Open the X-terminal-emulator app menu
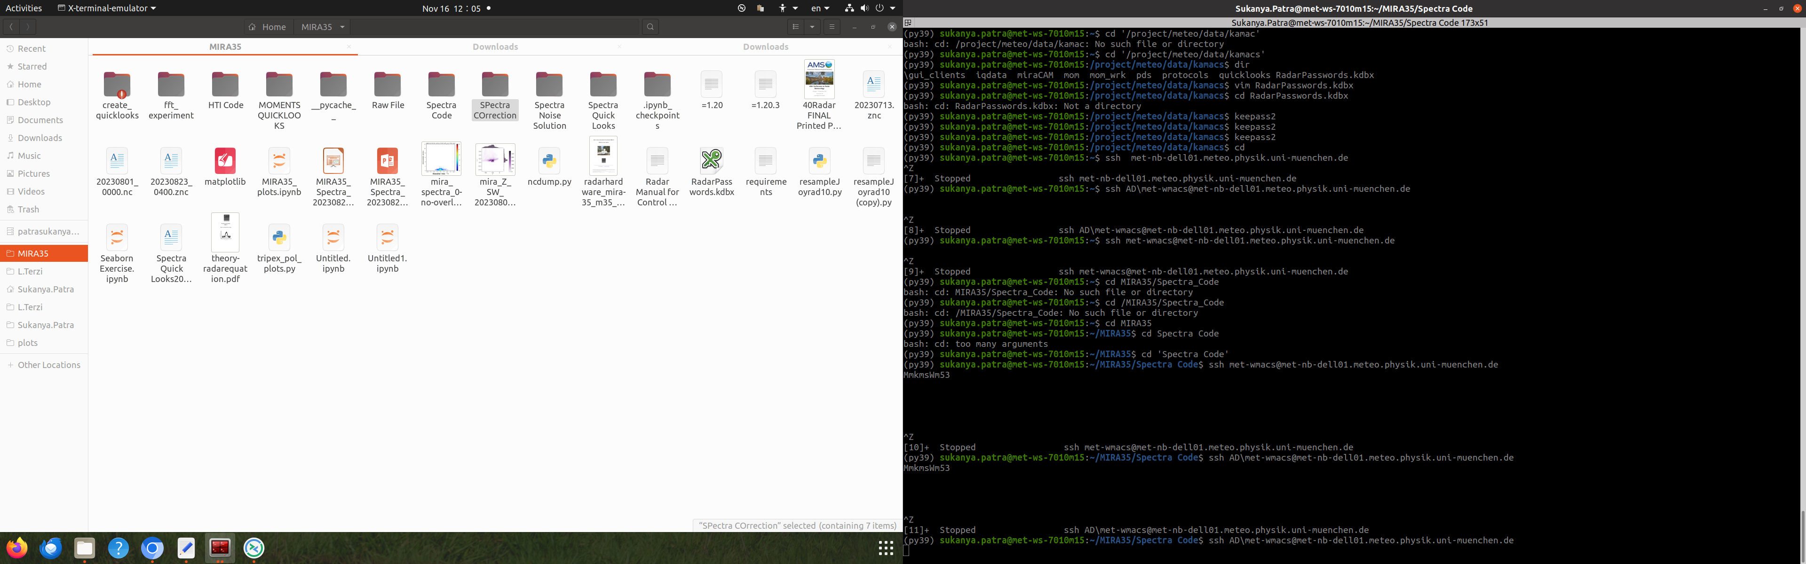The width and height of the screenshot is (1806, 564). (x=107, y=8)
